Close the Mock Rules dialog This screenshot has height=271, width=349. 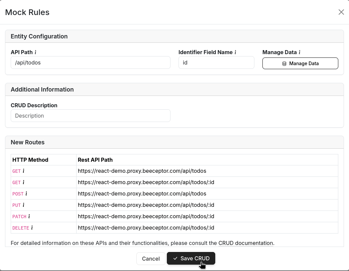click(x=341, y=12)
